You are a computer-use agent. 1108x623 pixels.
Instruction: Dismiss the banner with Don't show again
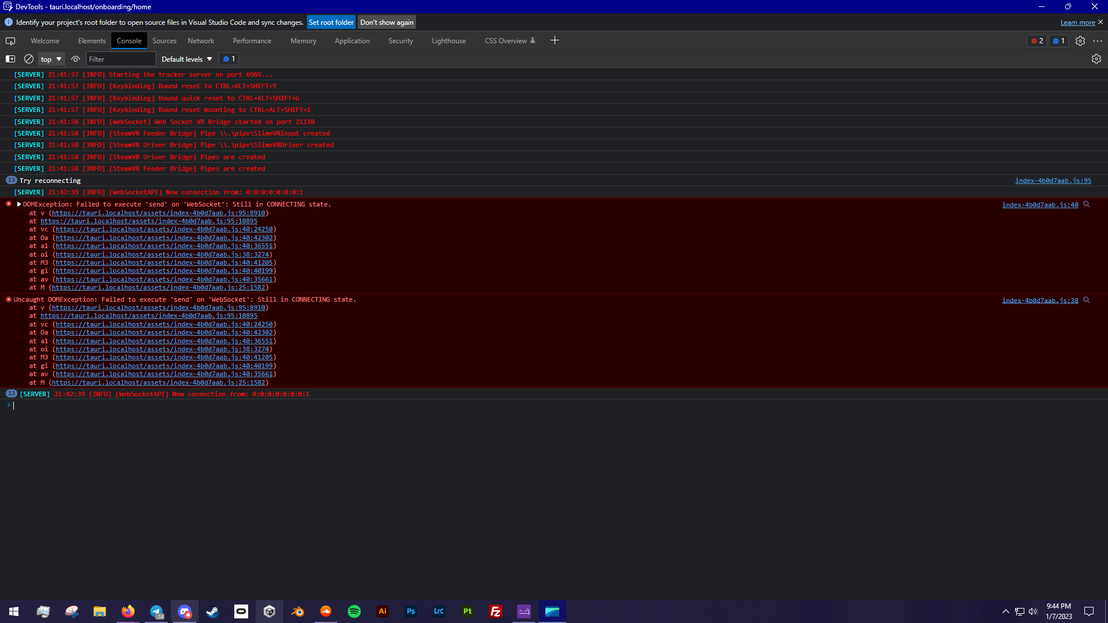pyautogui.click(x=387, y=22)
